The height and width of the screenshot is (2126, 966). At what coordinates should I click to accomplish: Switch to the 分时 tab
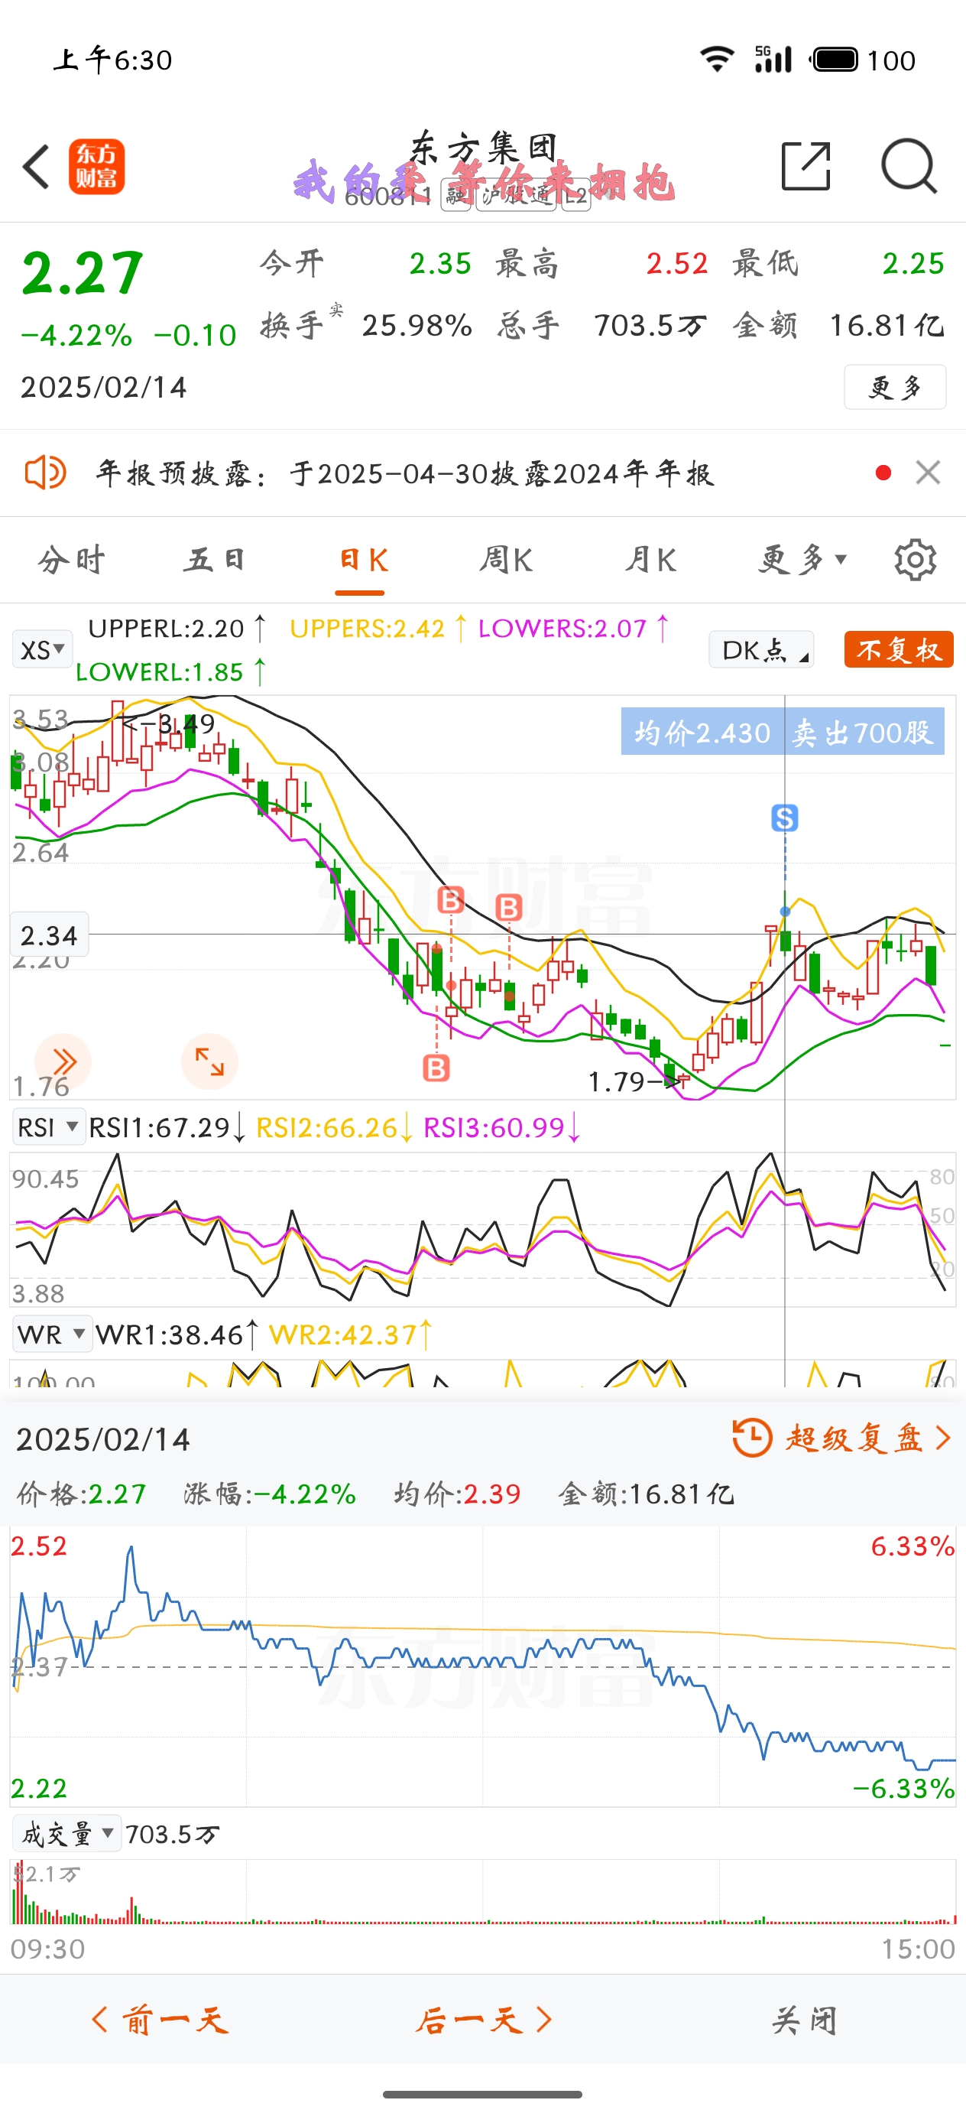click(x=72, y=561)
